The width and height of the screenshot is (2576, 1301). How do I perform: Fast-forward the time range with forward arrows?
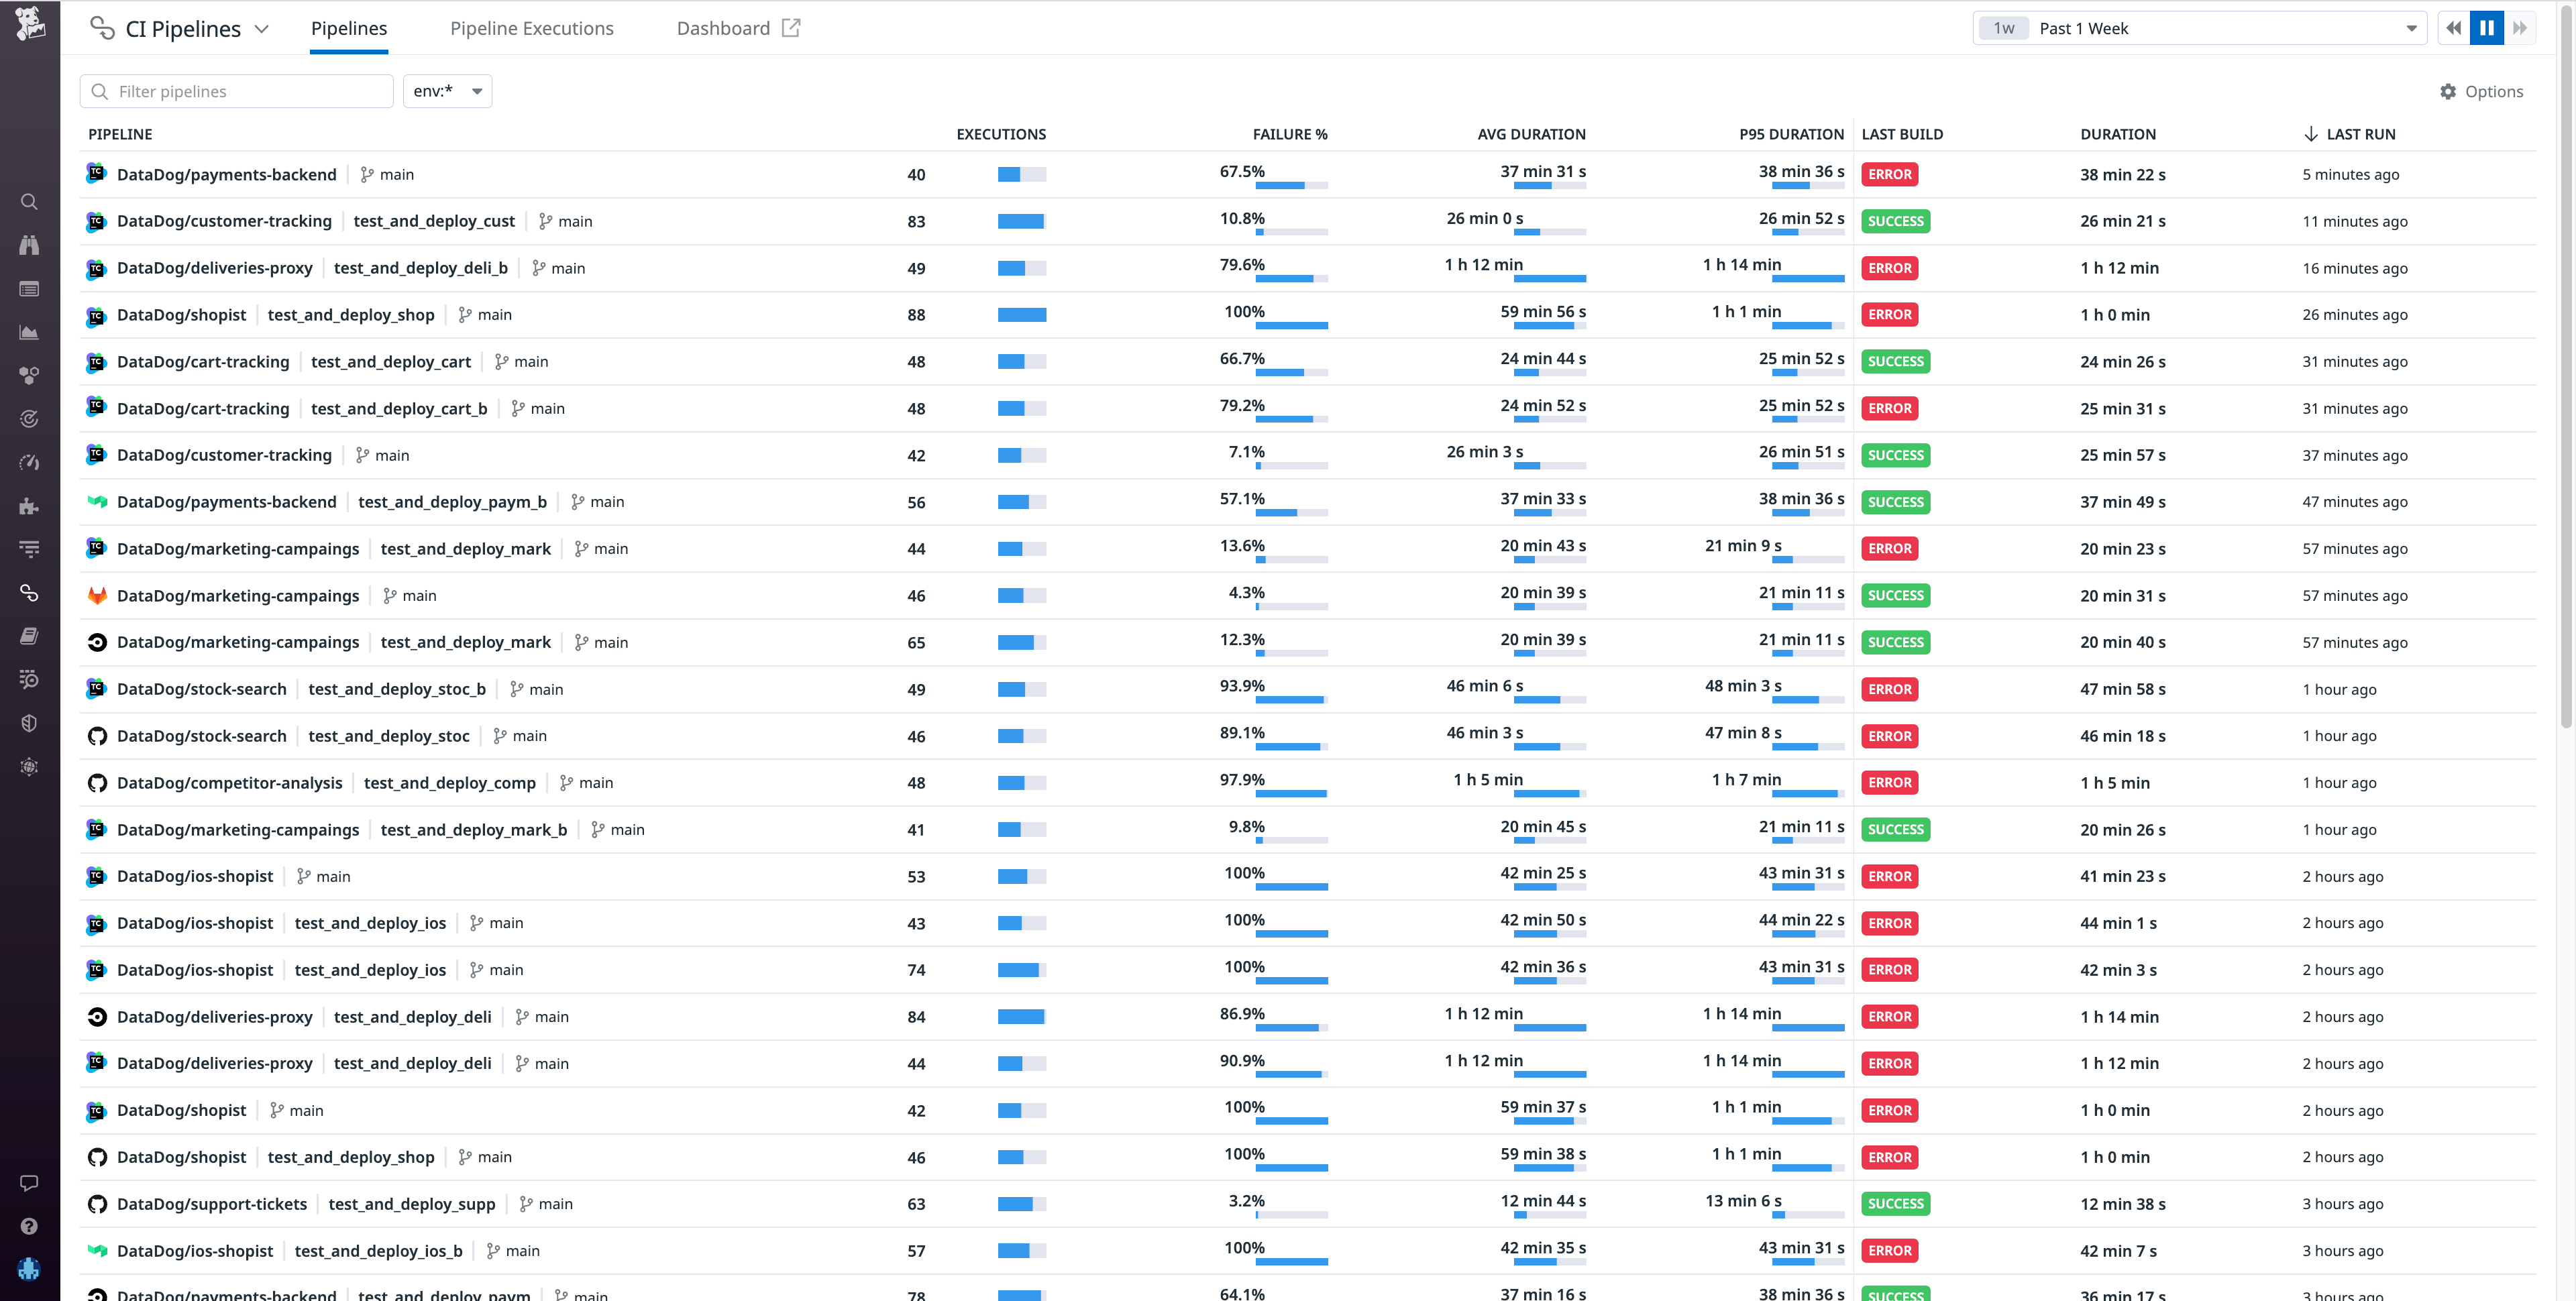(x=2521, y=28)
